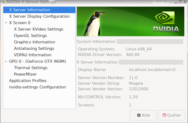This screenshot has width=188, height=123.
Task: Close the window with title bar X
Action: click(185, 2)
